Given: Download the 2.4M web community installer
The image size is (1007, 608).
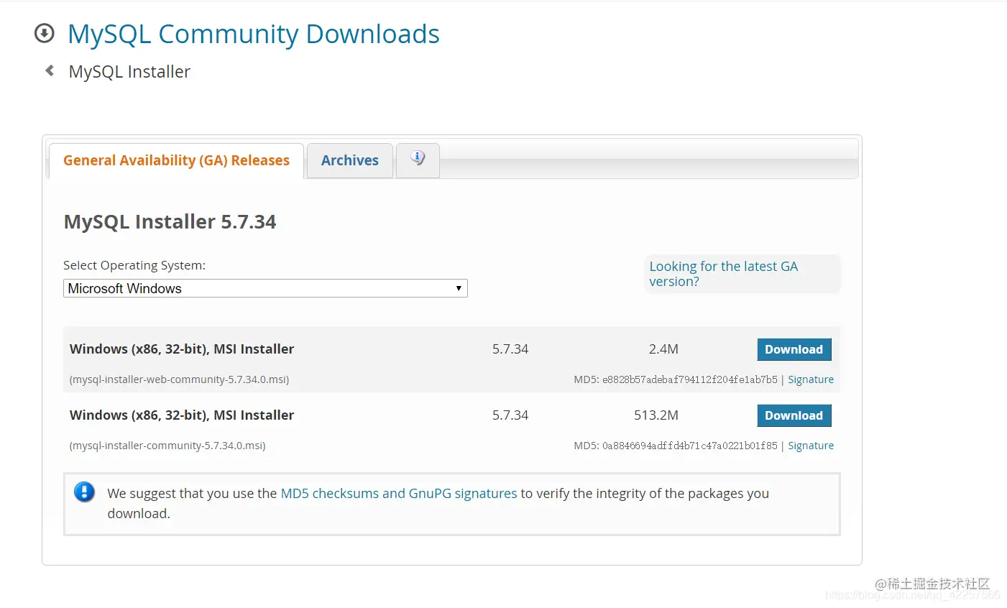Looking at the screenshot, I should [794, 349].
